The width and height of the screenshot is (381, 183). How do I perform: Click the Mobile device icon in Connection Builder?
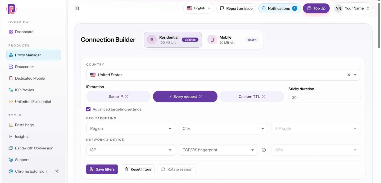[x=212, y=40]
